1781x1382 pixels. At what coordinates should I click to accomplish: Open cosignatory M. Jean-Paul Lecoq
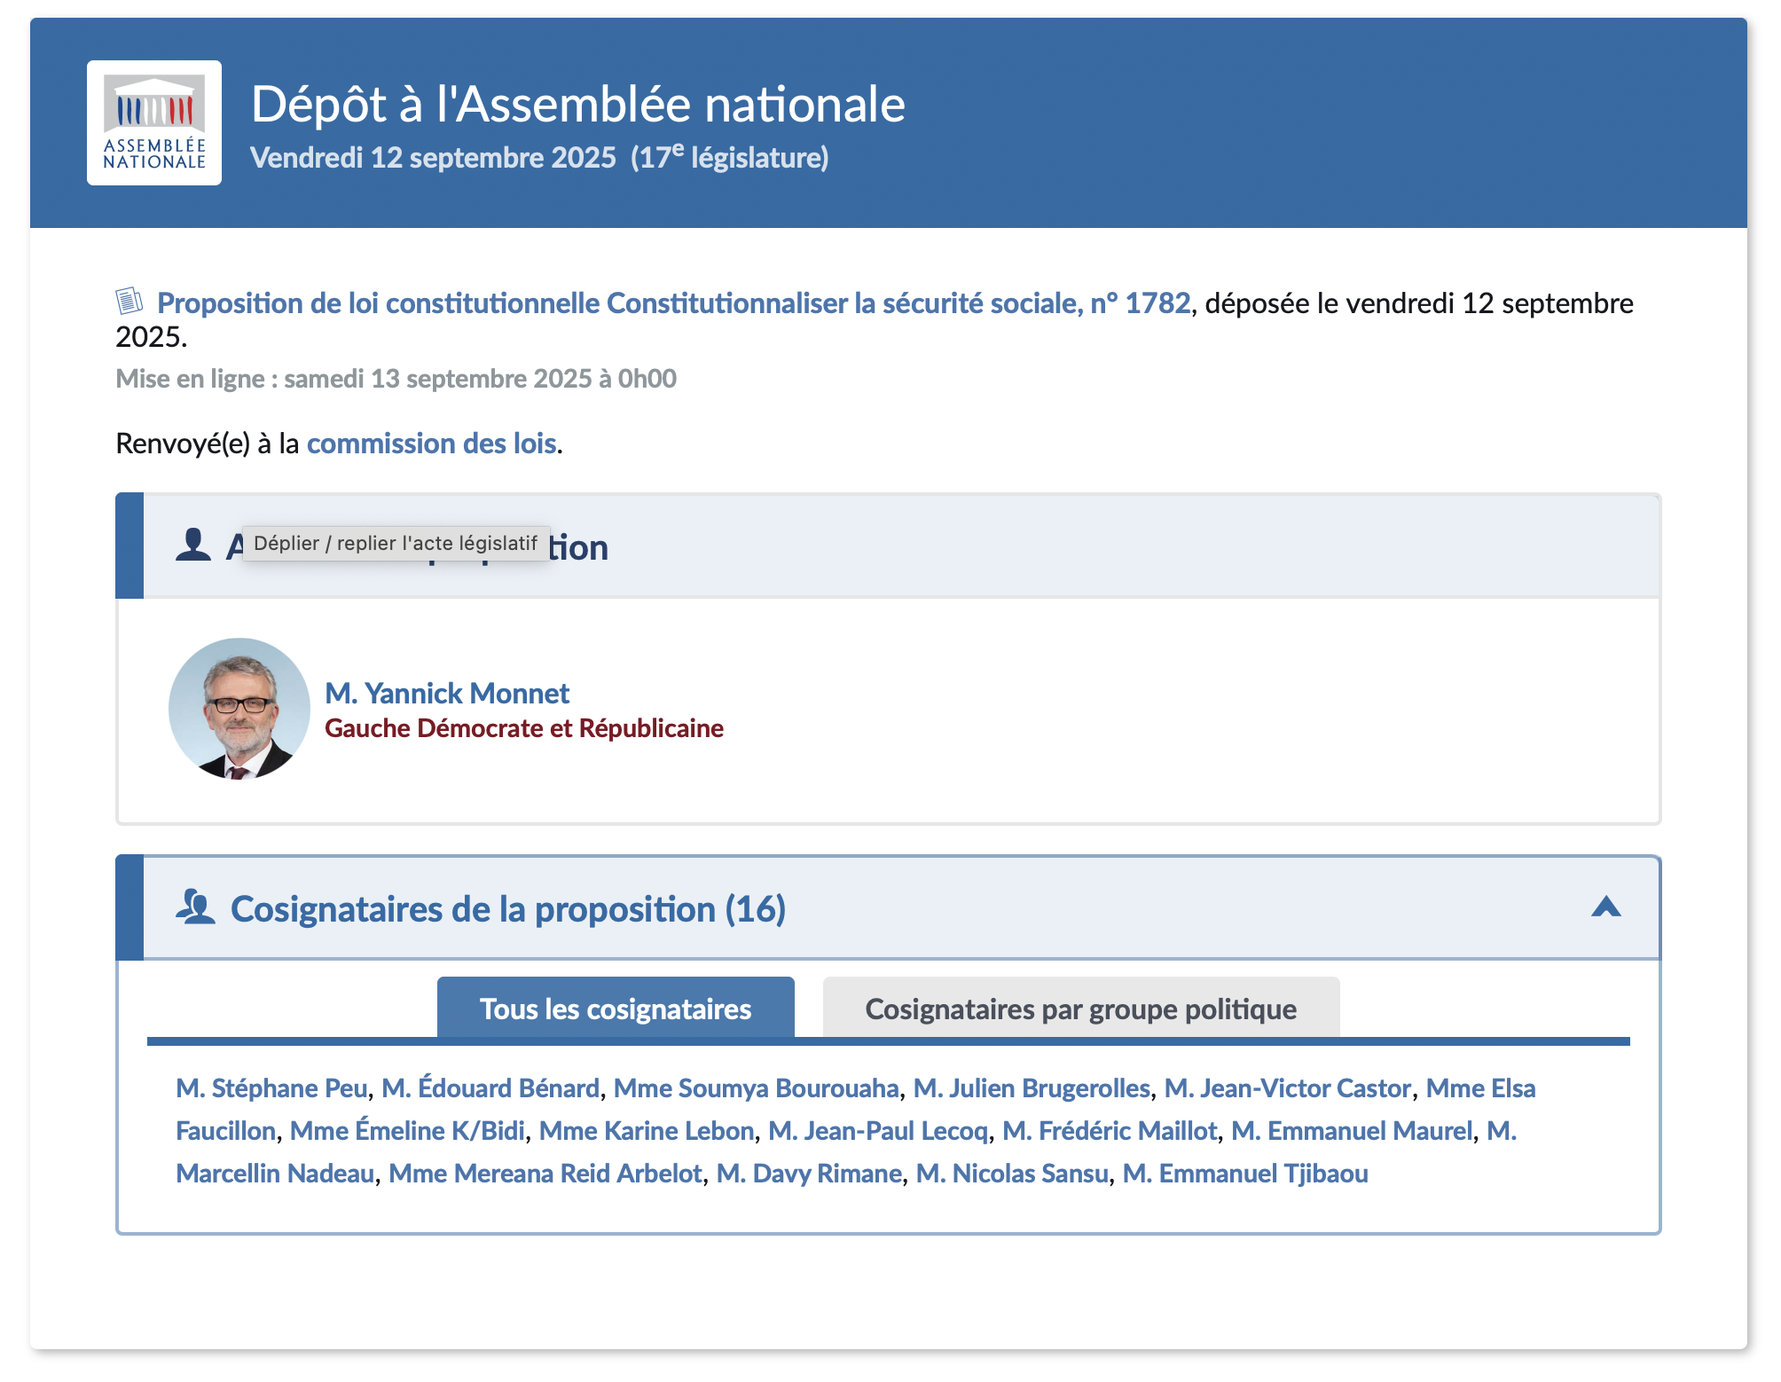(878, 1131)
